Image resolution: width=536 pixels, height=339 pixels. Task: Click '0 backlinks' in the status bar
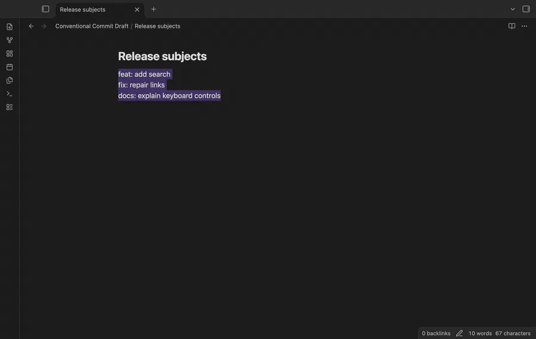(436, 333)
